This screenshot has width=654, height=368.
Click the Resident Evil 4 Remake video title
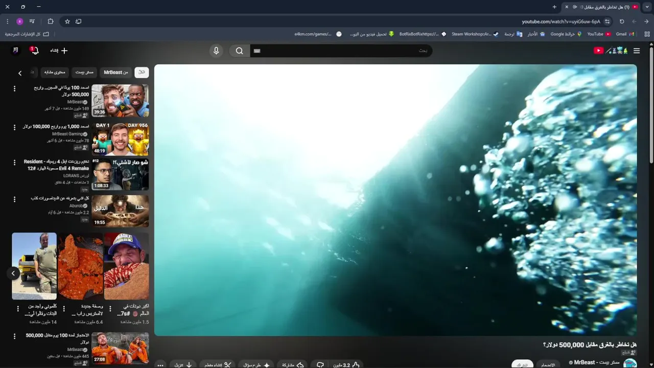[56, 165]
